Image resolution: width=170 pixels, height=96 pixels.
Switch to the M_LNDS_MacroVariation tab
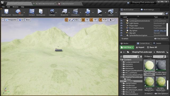click(x=45, y=4)
